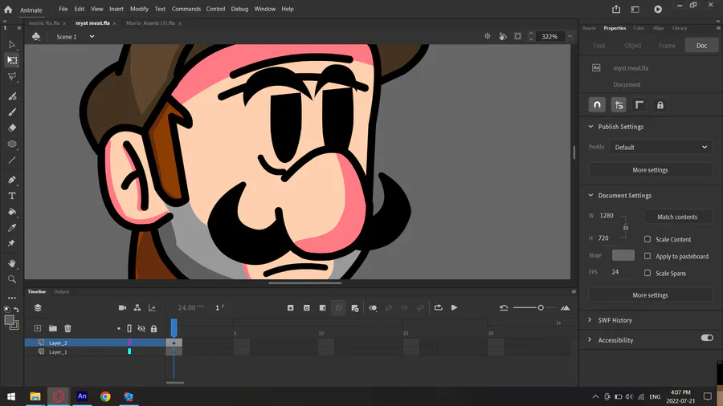
Task: Select the Classic Brush tool
Action: click(12, 112)
